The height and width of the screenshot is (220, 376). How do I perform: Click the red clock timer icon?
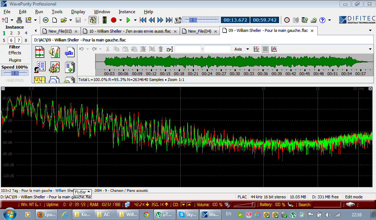[287, 20]
